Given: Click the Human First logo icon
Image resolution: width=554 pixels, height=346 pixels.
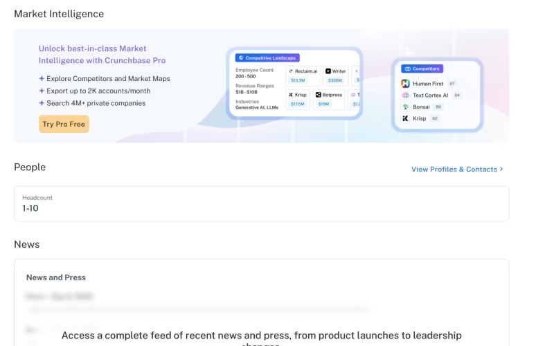Looking at the screenshot, I should pos(405,84).
